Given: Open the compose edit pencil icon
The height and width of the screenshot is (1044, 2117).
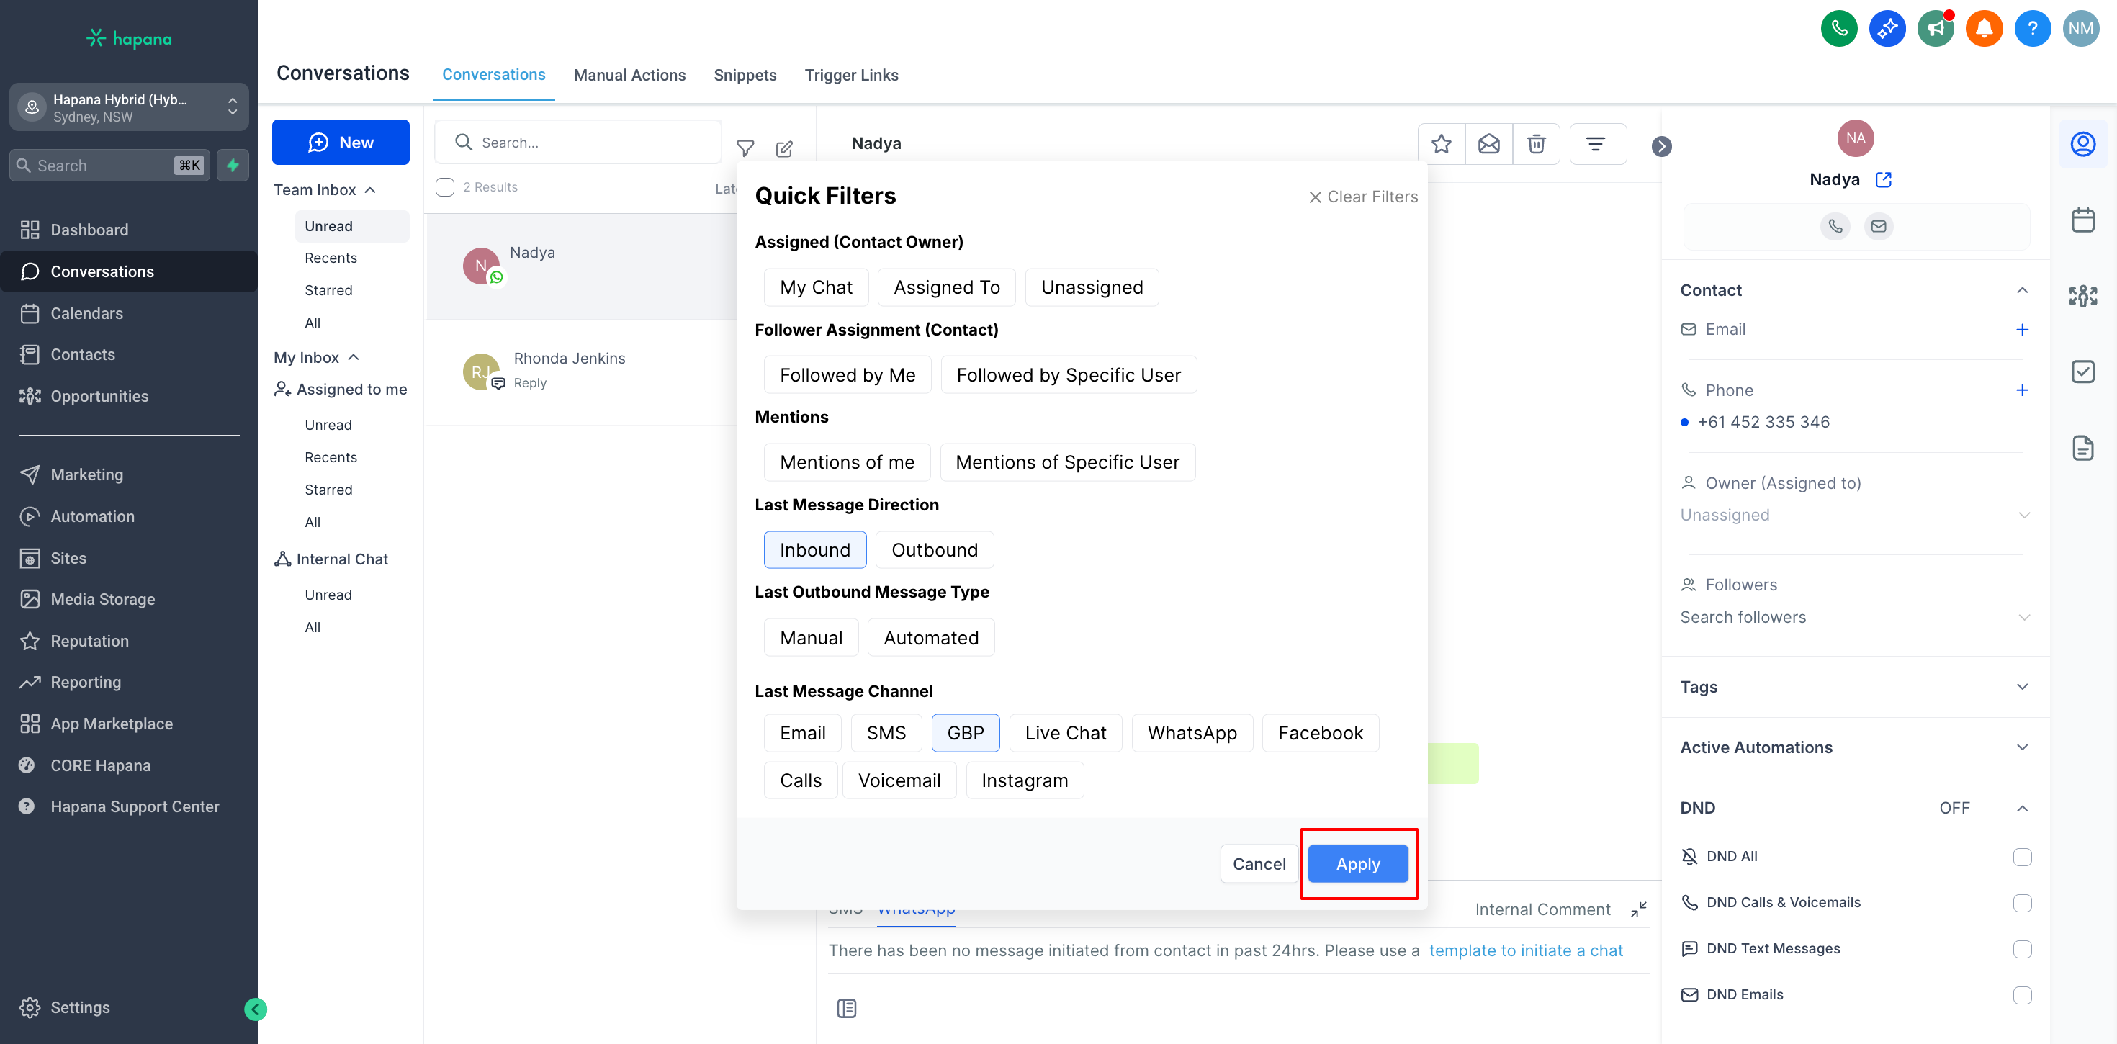Looking at the screenshot, I should 784,149.
